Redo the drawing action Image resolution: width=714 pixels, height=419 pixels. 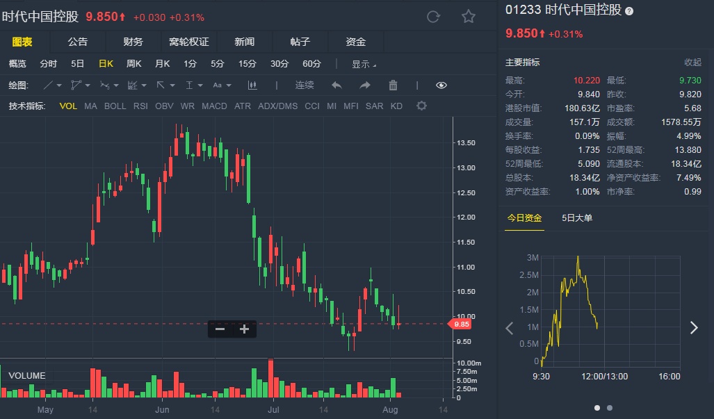point(365,85)
